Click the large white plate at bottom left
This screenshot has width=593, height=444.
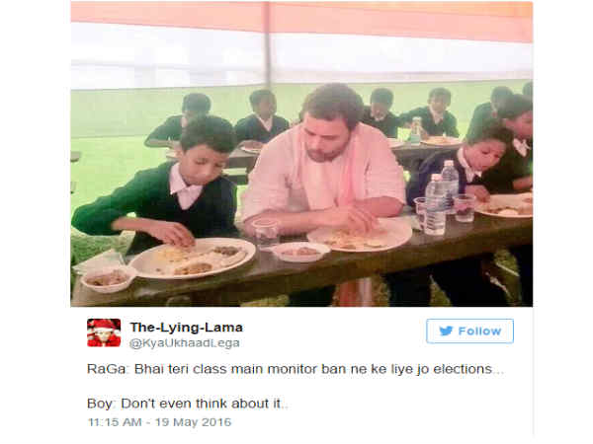click(193, 258)
